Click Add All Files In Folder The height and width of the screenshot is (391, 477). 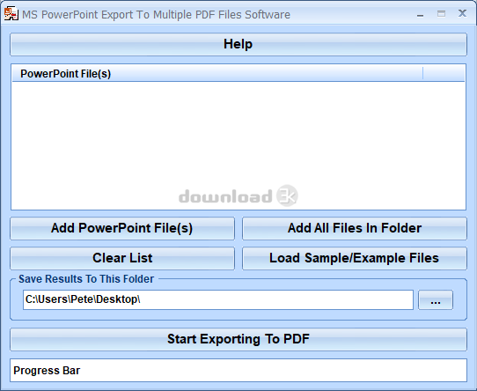355,228
